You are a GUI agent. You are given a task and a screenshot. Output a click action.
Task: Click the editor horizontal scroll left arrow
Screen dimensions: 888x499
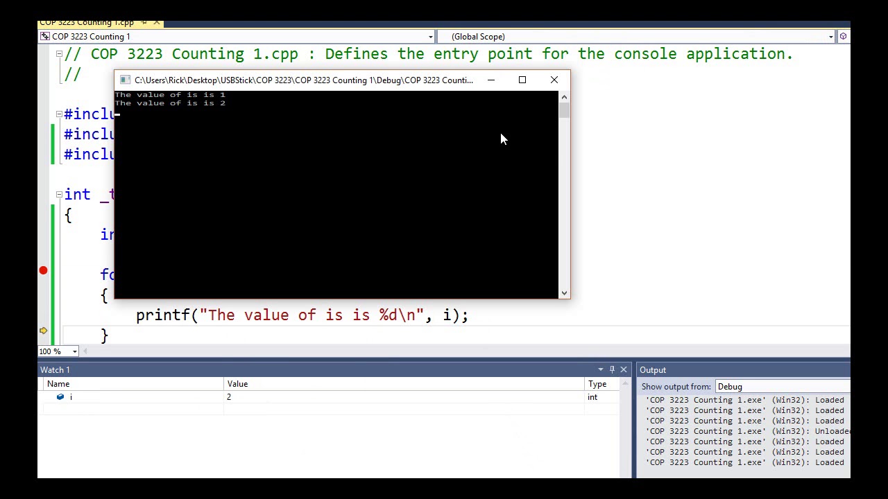pos(85,351)
